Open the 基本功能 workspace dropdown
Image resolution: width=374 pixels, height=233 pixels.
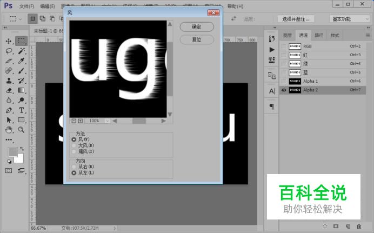[350, 19]
